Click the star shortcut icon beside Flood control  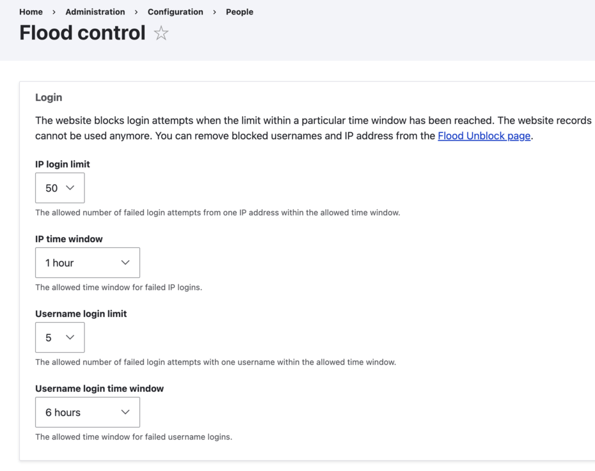161,33
